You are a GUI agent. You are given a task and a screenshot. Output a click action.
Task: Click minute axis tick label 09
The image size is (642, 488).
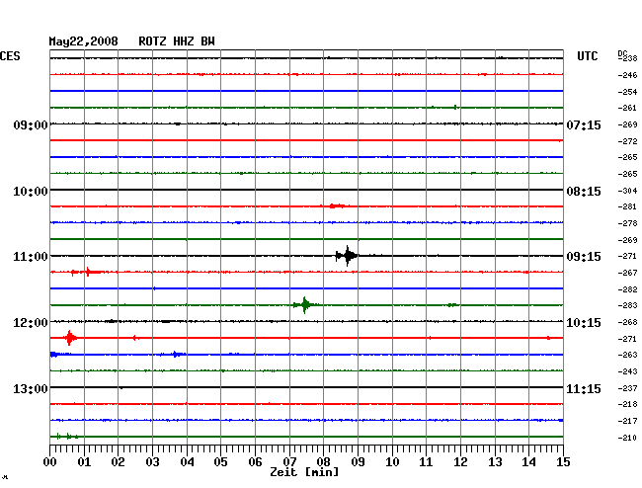point(358,462)
